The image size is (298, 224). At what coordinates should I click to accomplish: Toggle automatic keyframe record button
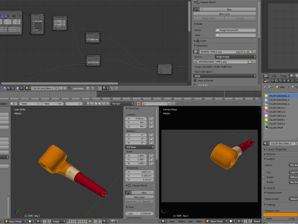(138, 103)
